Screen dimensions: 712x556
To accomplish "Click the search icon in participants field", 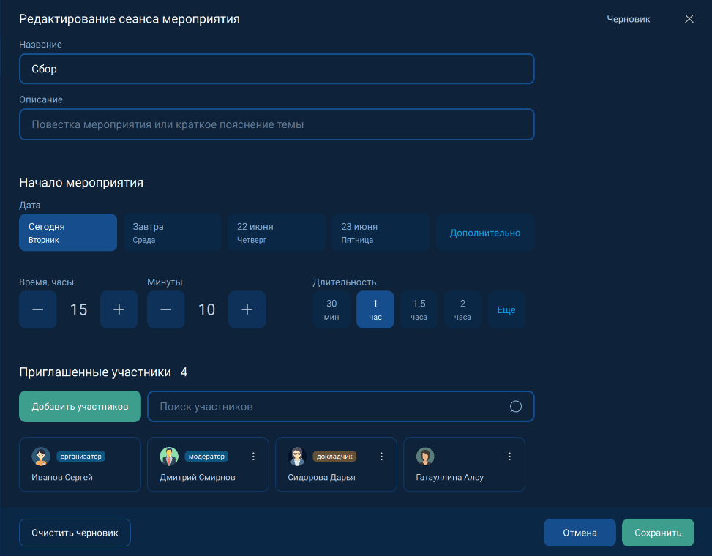I will pos(515,407).
